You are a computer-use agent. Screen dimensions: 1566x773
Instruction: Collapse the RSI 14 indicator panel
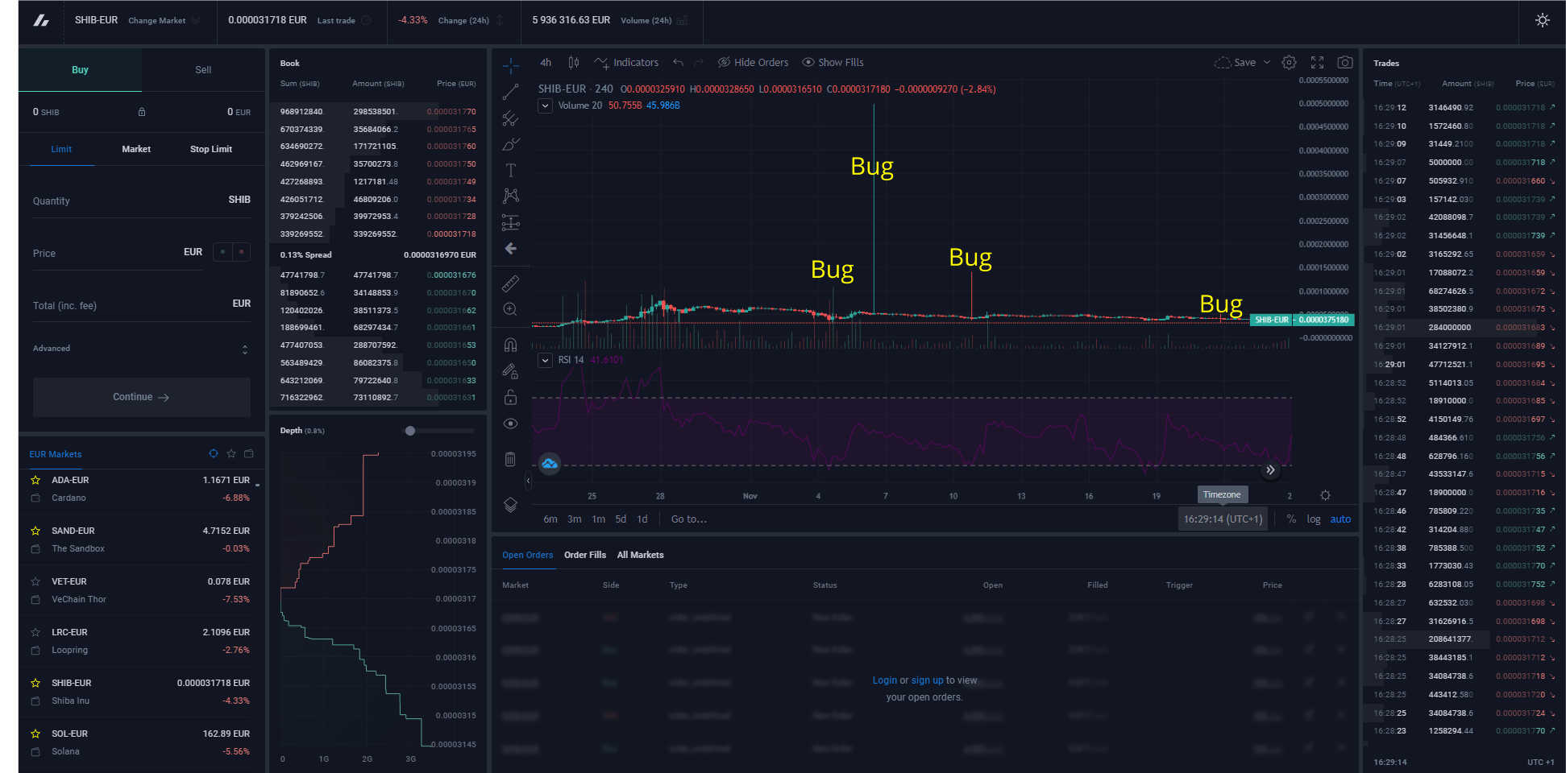coord(544,360)
